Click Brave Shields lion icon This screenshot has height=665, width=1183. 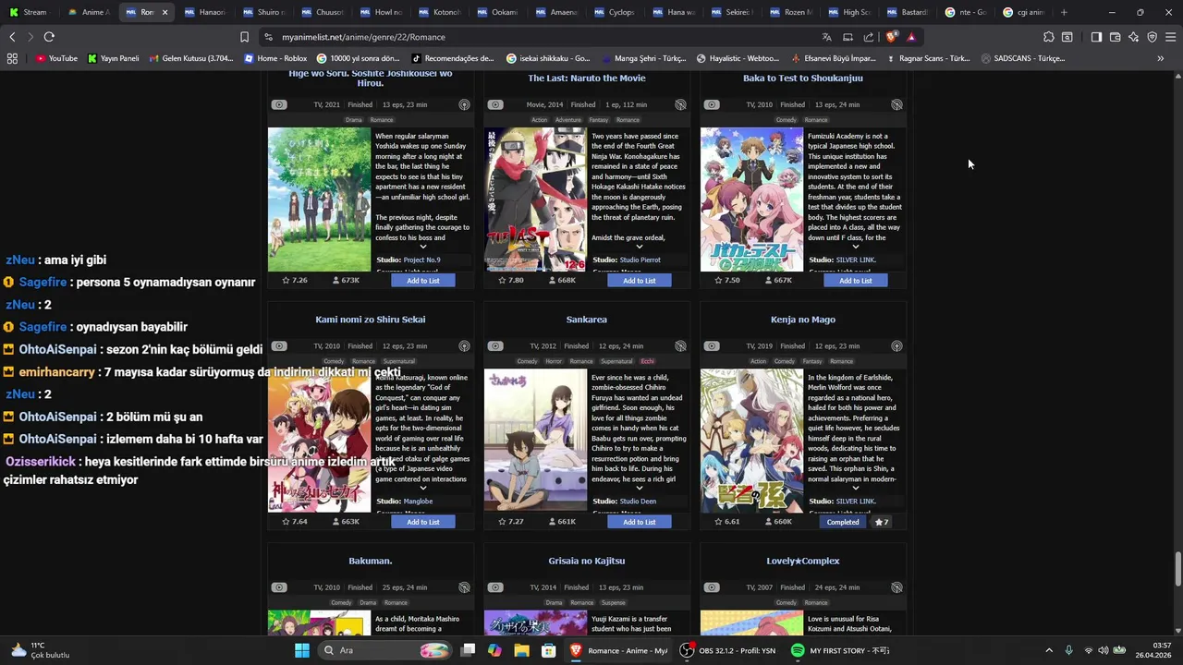891,37
